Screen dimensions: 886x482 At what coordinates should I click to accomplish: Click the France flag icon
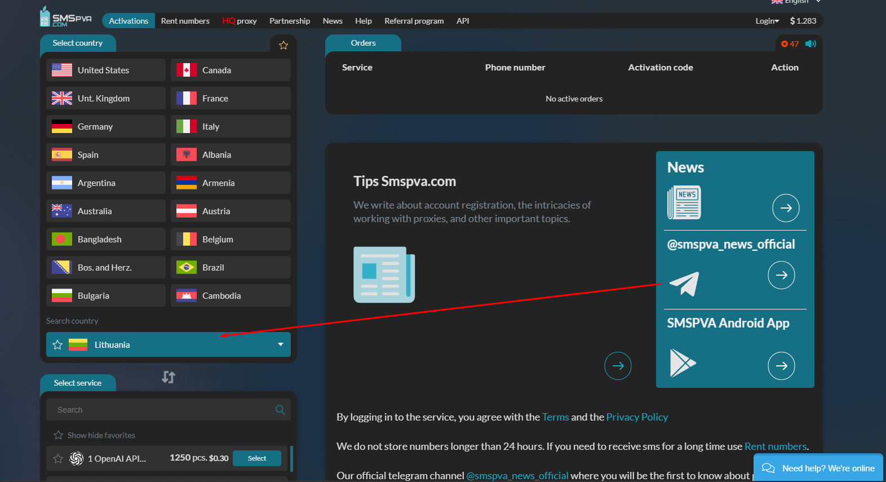187,98
